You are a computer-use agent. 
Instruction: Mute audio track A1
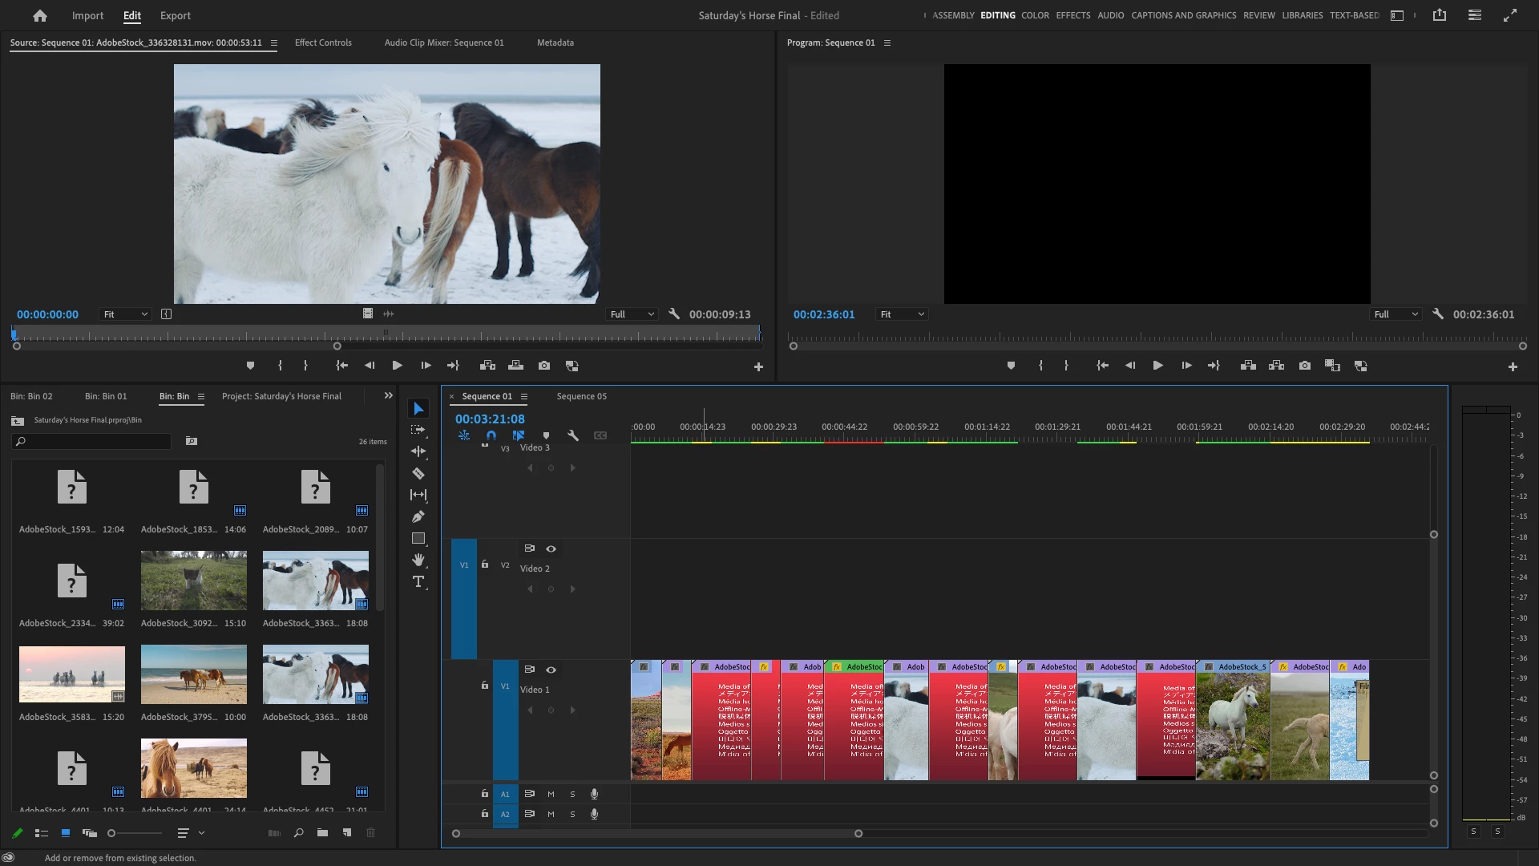pyautogui.click(x=551, y=794)
